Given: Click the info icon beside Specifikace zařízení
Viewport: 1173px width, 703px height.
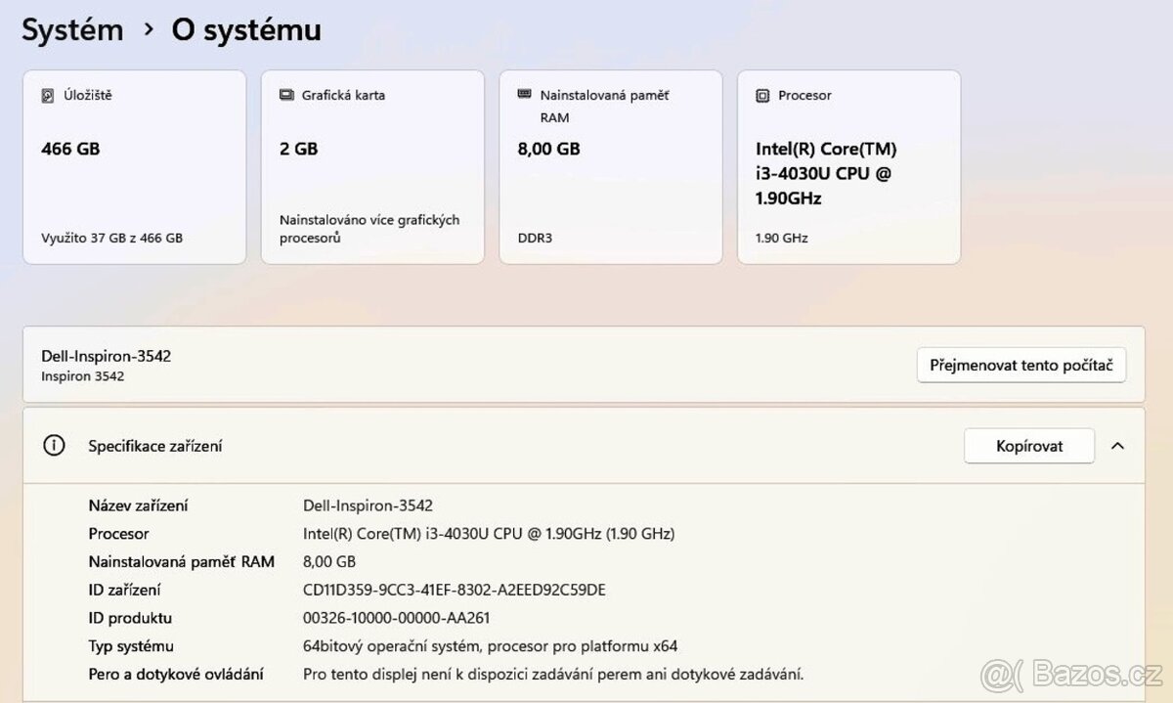Looking at the screenshot, I should (54, 446).
